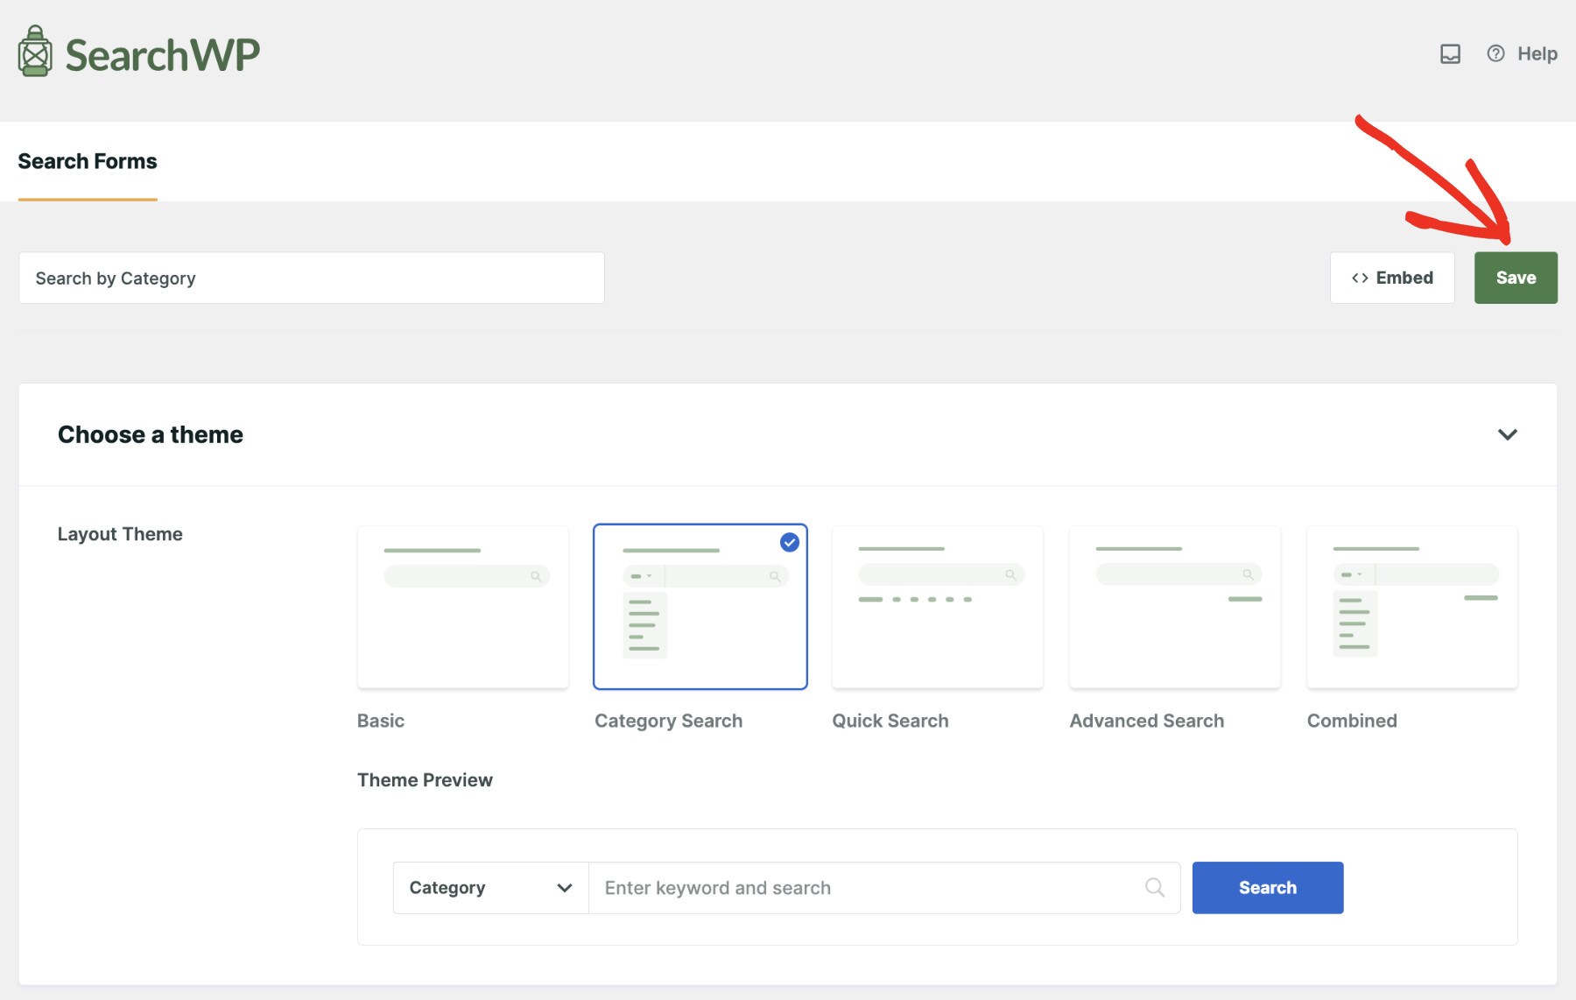Click the checkmark badge on Category Search theme
1576x1000 pixels.
[788, 543]
